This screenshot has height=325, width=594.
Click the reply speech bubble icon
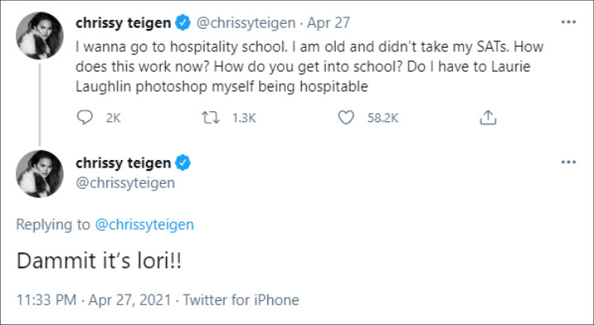pyautogui.click(x=84, y=117)
